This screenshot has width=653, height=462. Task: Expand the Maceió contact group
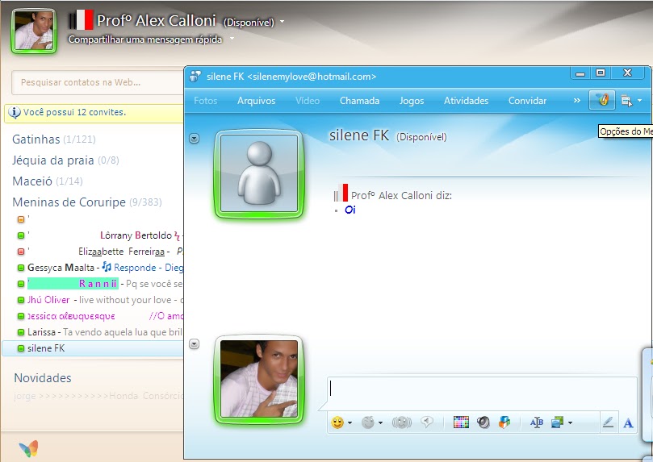coord(48,181)
